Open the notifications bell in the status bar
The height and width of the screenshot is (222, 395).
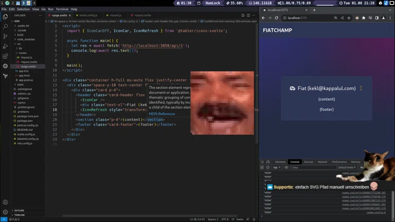[254, 219]
